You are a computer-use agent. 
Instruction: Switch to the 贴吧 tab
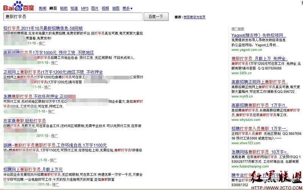(64, 8)
